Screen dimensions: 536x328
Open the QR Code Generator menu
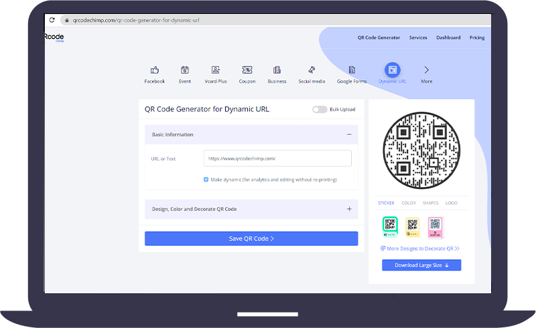379,37
